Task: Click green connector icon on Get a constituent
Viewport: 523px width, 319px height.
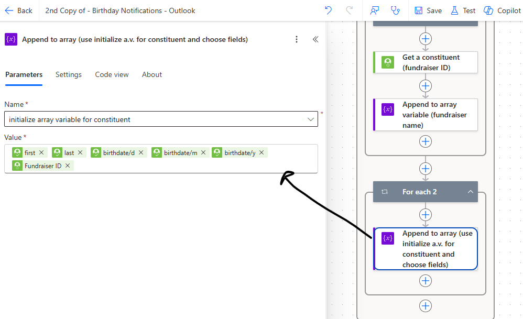Action: [x=388, y=62]
